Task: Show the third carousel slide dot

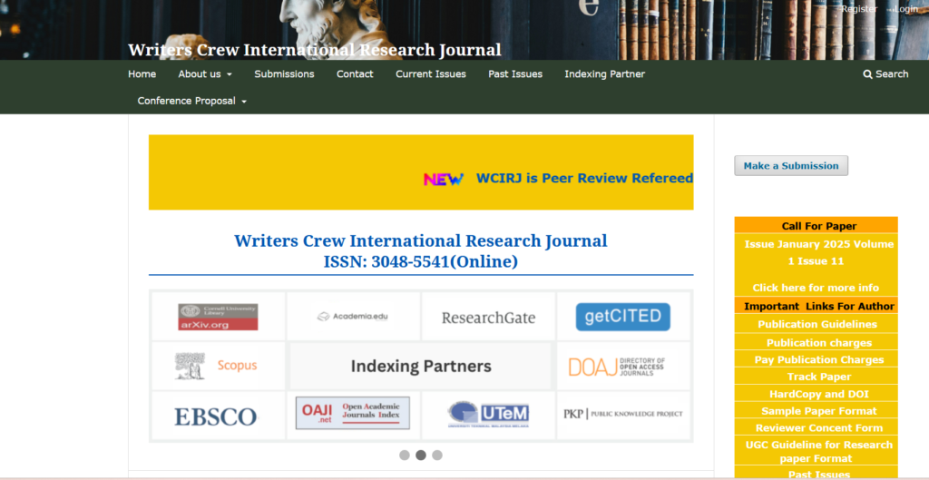Action: click(437, 456)
